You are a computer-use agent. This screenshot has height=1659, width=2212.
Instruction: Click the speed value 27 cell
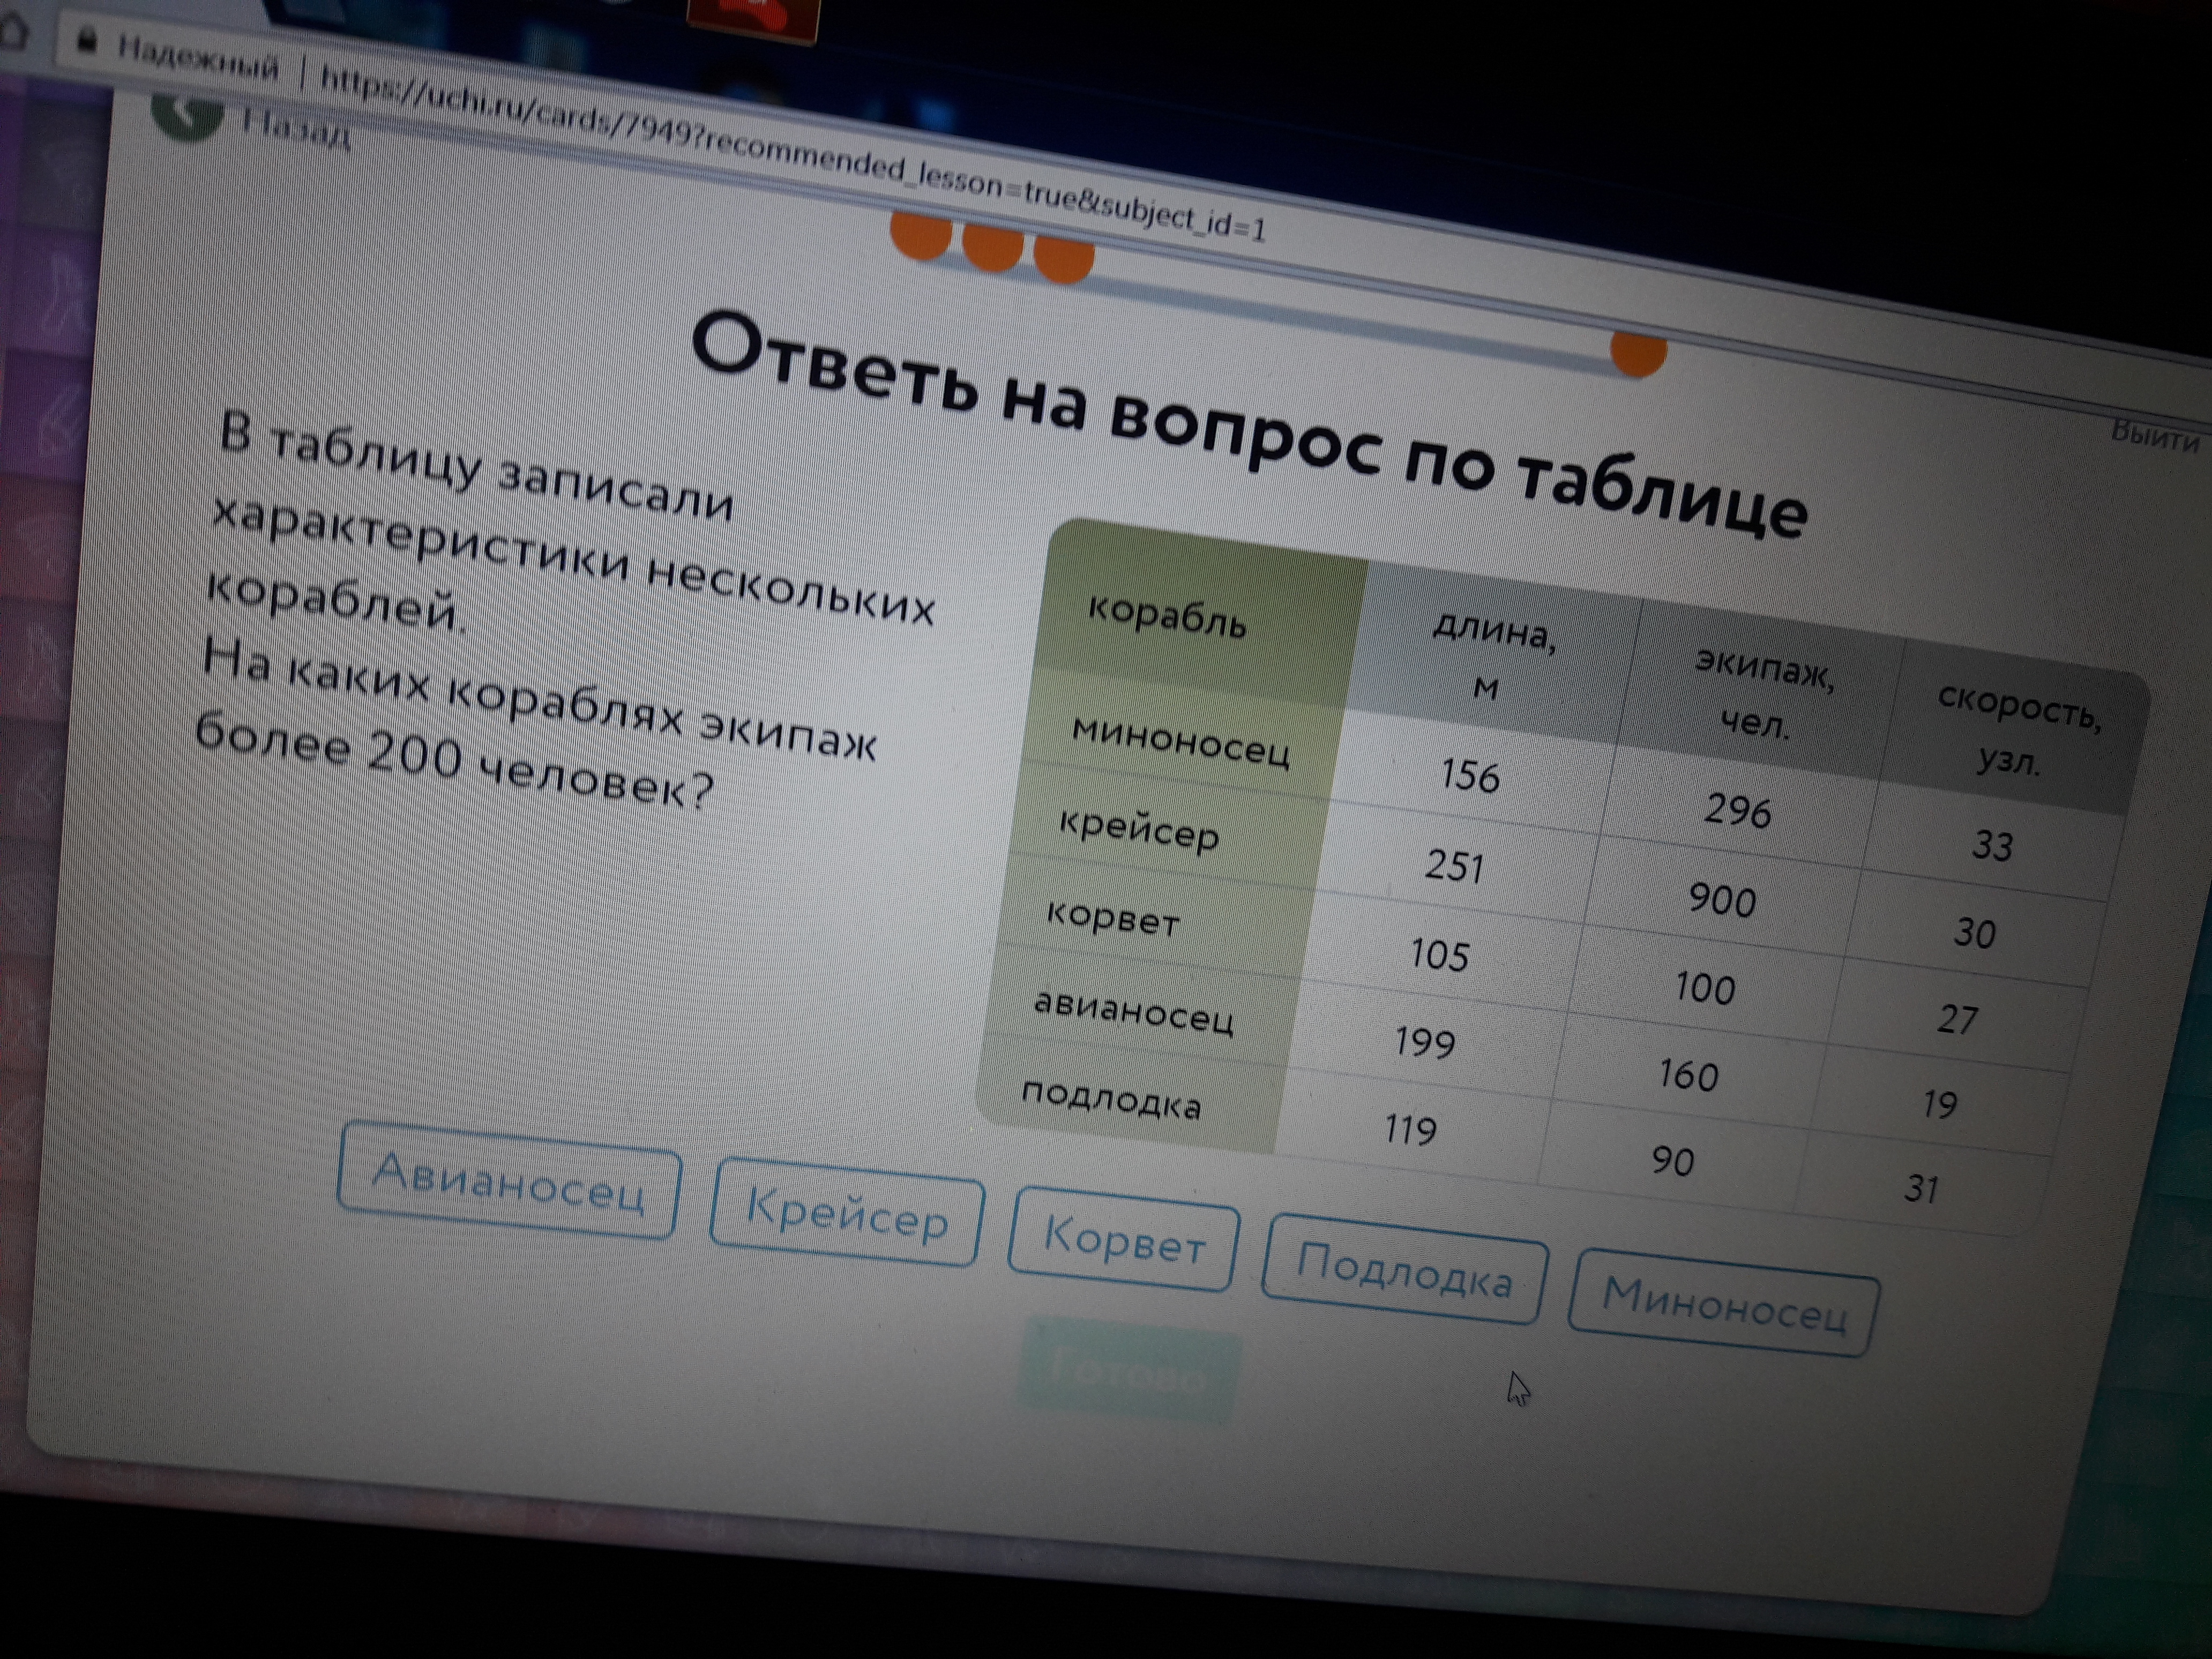1957,1019
